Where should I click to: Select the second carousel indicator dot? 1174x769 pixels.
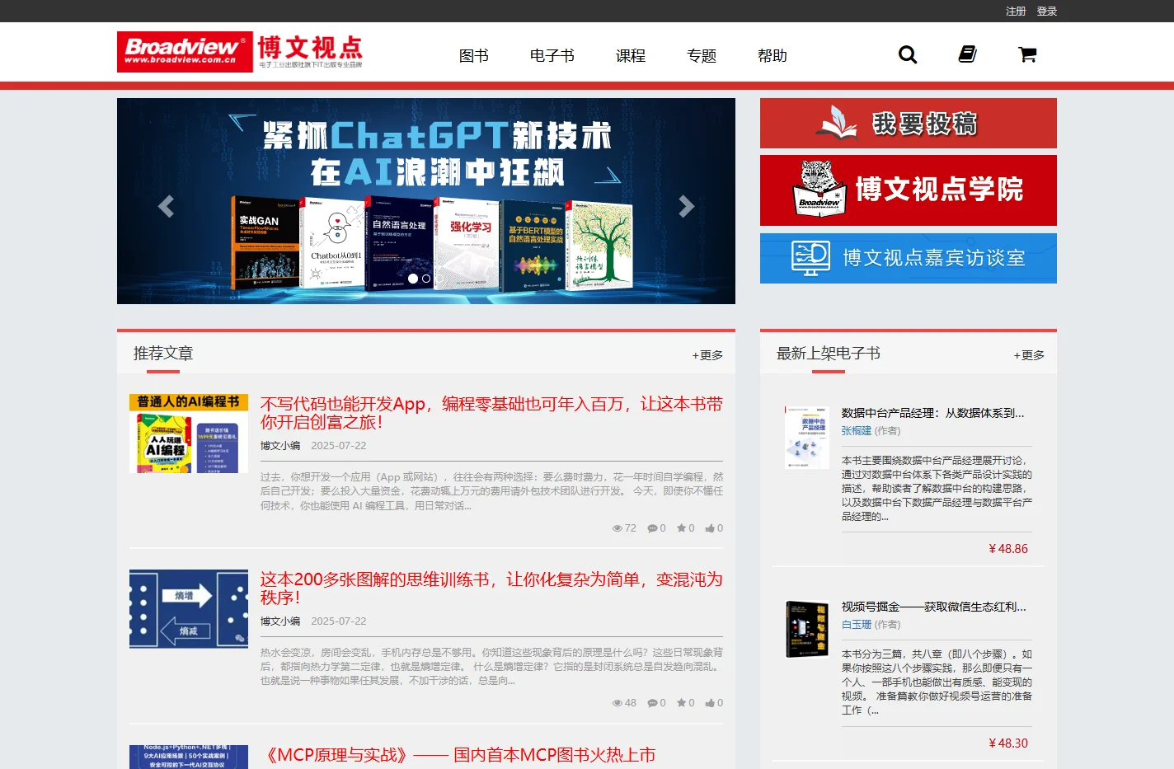tap(426, 279)
